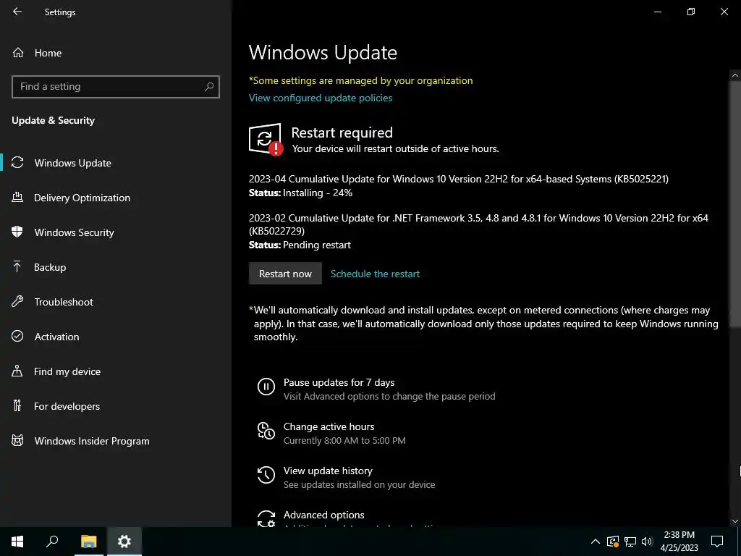Click the Settings gear on the taskbar

[x=124, y=542]
